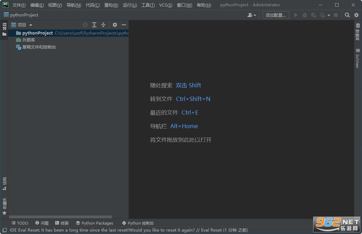
Task: Toggle the 收藏夹 tool window tab with star
Action: 4,206
